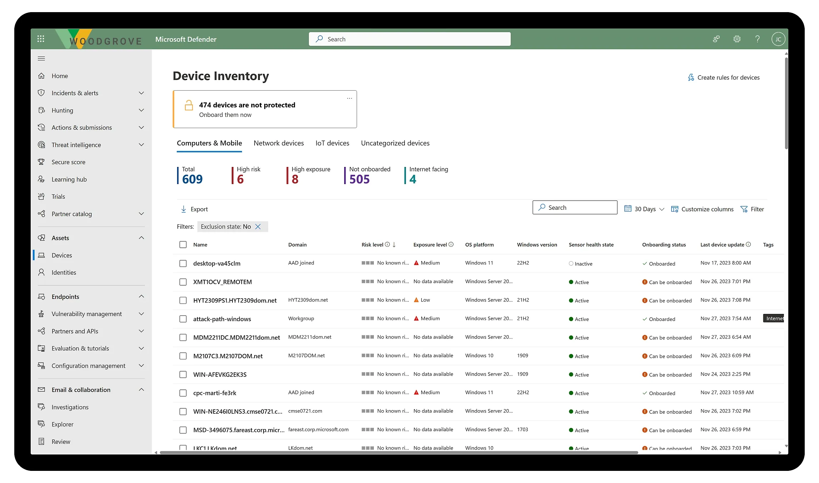Click the Export download icon
The height and width of the screenshot is (483, 819).
(184, 209)
